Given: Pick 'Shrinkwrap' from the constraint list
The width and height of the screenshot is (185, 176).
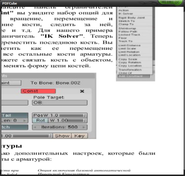Looking at the screenshot, I should point(127,28).
